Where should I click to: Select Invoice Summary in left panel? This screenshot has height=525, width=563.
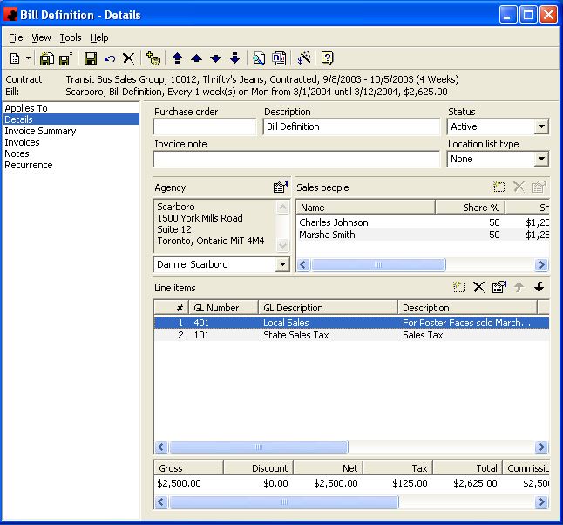[x=40, y=131]
